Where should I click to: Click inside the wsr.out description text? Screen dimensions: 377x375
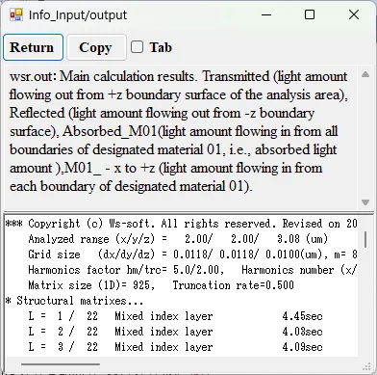click(178, 131)
